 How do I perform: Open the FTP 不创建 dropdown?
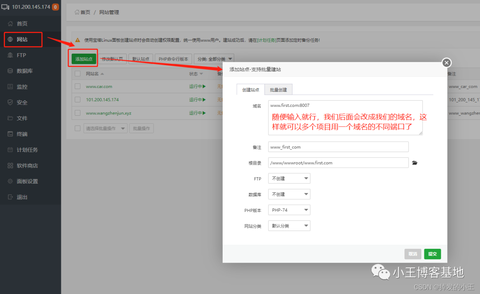coord(289,178)
